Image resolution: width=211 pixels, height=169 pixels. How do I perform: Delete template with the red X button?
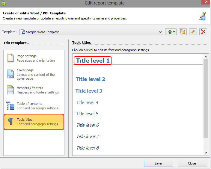[203, 32]
